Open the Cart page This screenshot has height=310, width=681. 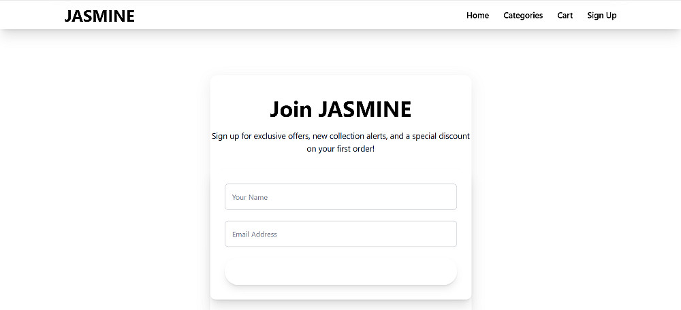pyautogui.click(x=565, y=16)
